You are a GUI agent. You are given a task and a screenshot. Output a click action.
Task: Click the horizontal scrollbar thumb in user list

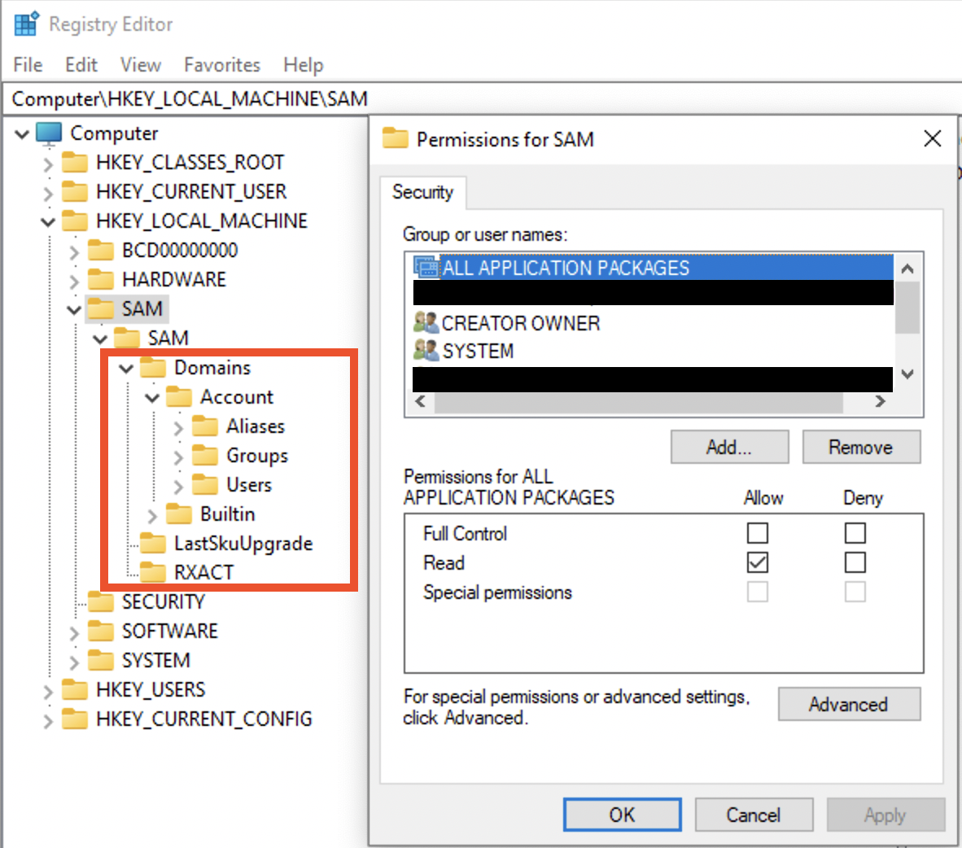[638, 401]
